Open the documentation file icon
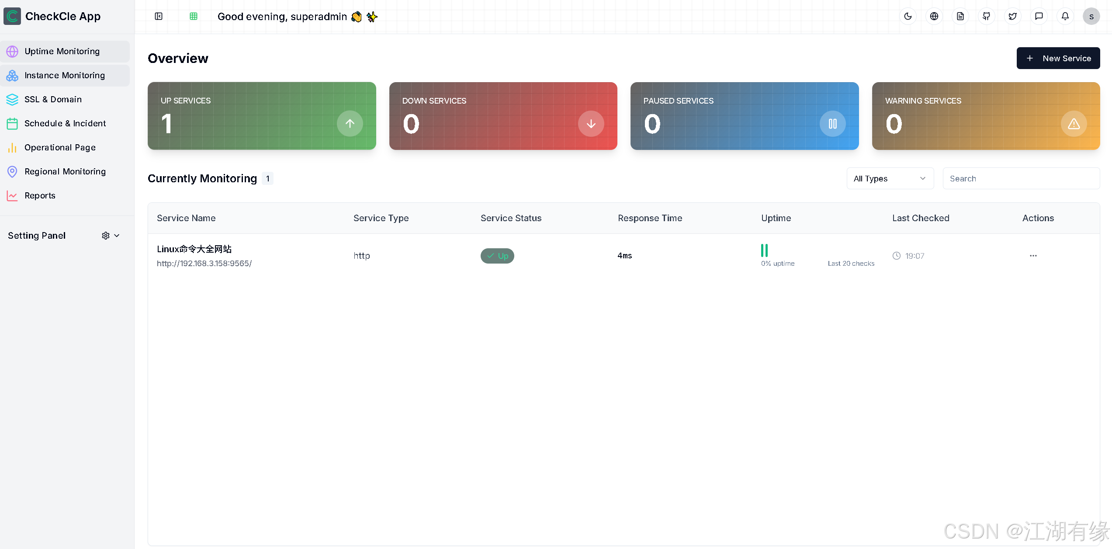This screenshot has width=1112, height=549. point(960,17)
